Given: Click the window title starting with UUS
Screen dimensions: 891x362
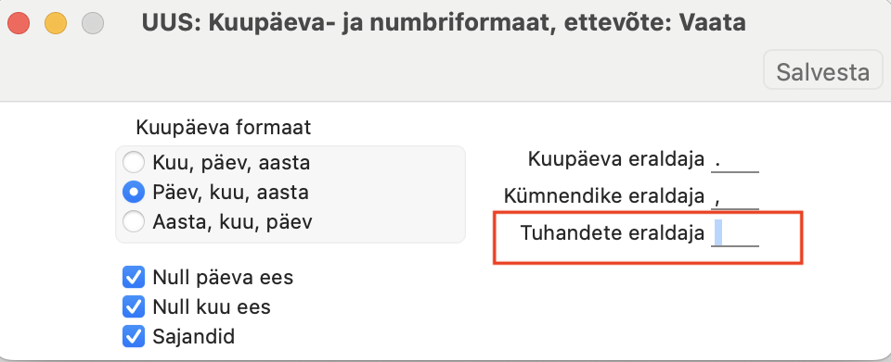Looking at the screenshot, I should coord(444,22).
